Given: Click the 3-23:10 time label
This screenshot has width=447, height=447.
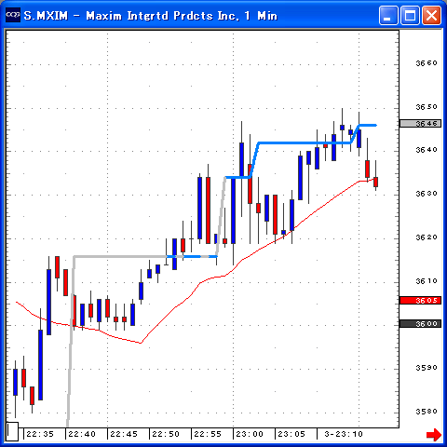Looking at the screenshot, I should click(344, 434).
